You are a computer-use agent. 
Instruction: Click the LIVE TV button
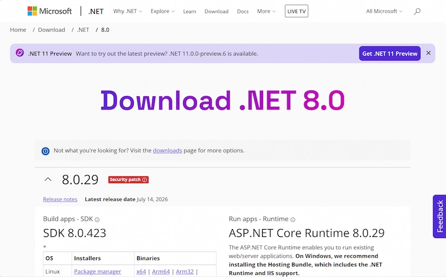coord(297,11)
